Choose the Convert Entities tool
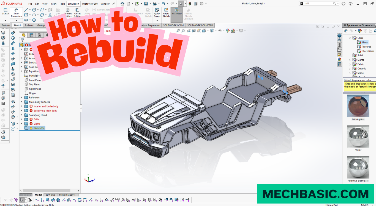 pos(68,13)
